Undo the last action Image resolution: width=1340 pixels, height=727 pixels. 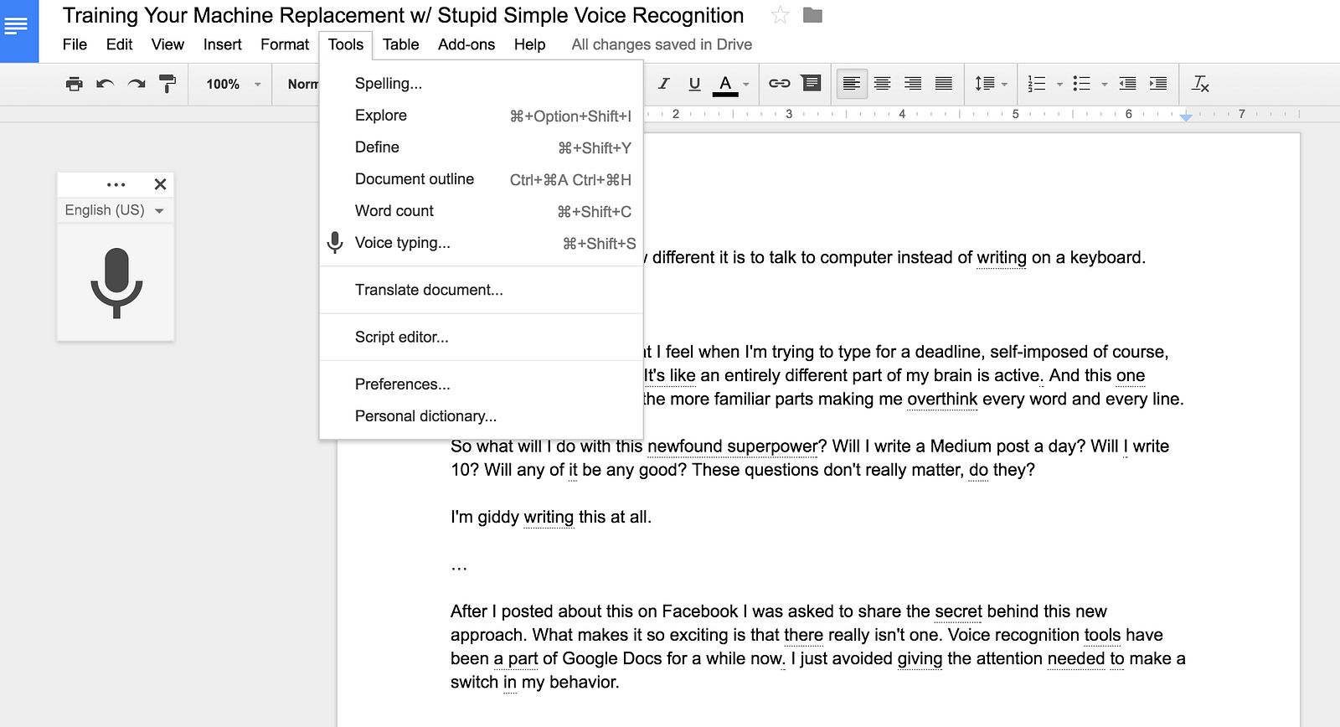[105, 84]
